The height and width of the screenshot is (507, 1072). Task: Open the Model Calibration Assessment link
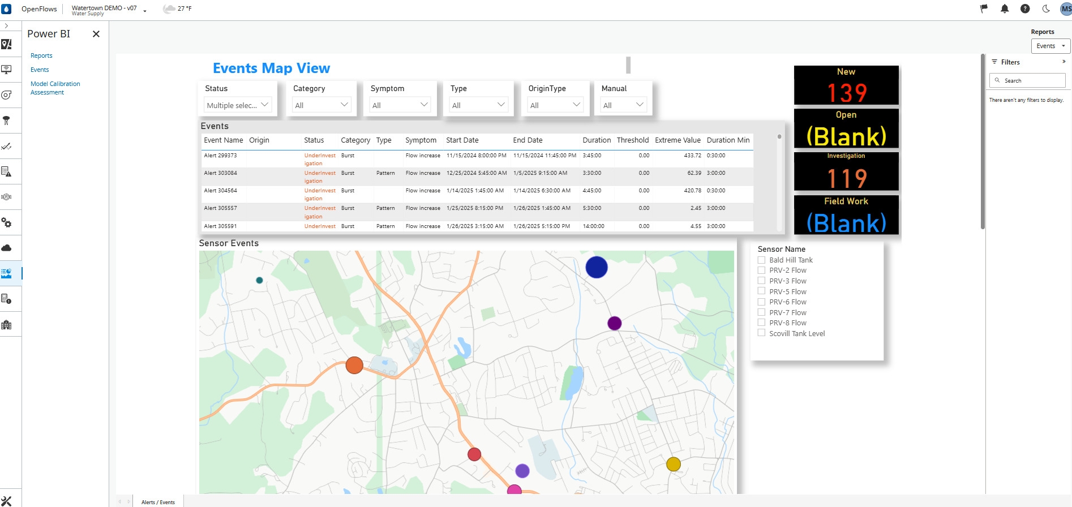pyautogui.click(x=55, y=88)
